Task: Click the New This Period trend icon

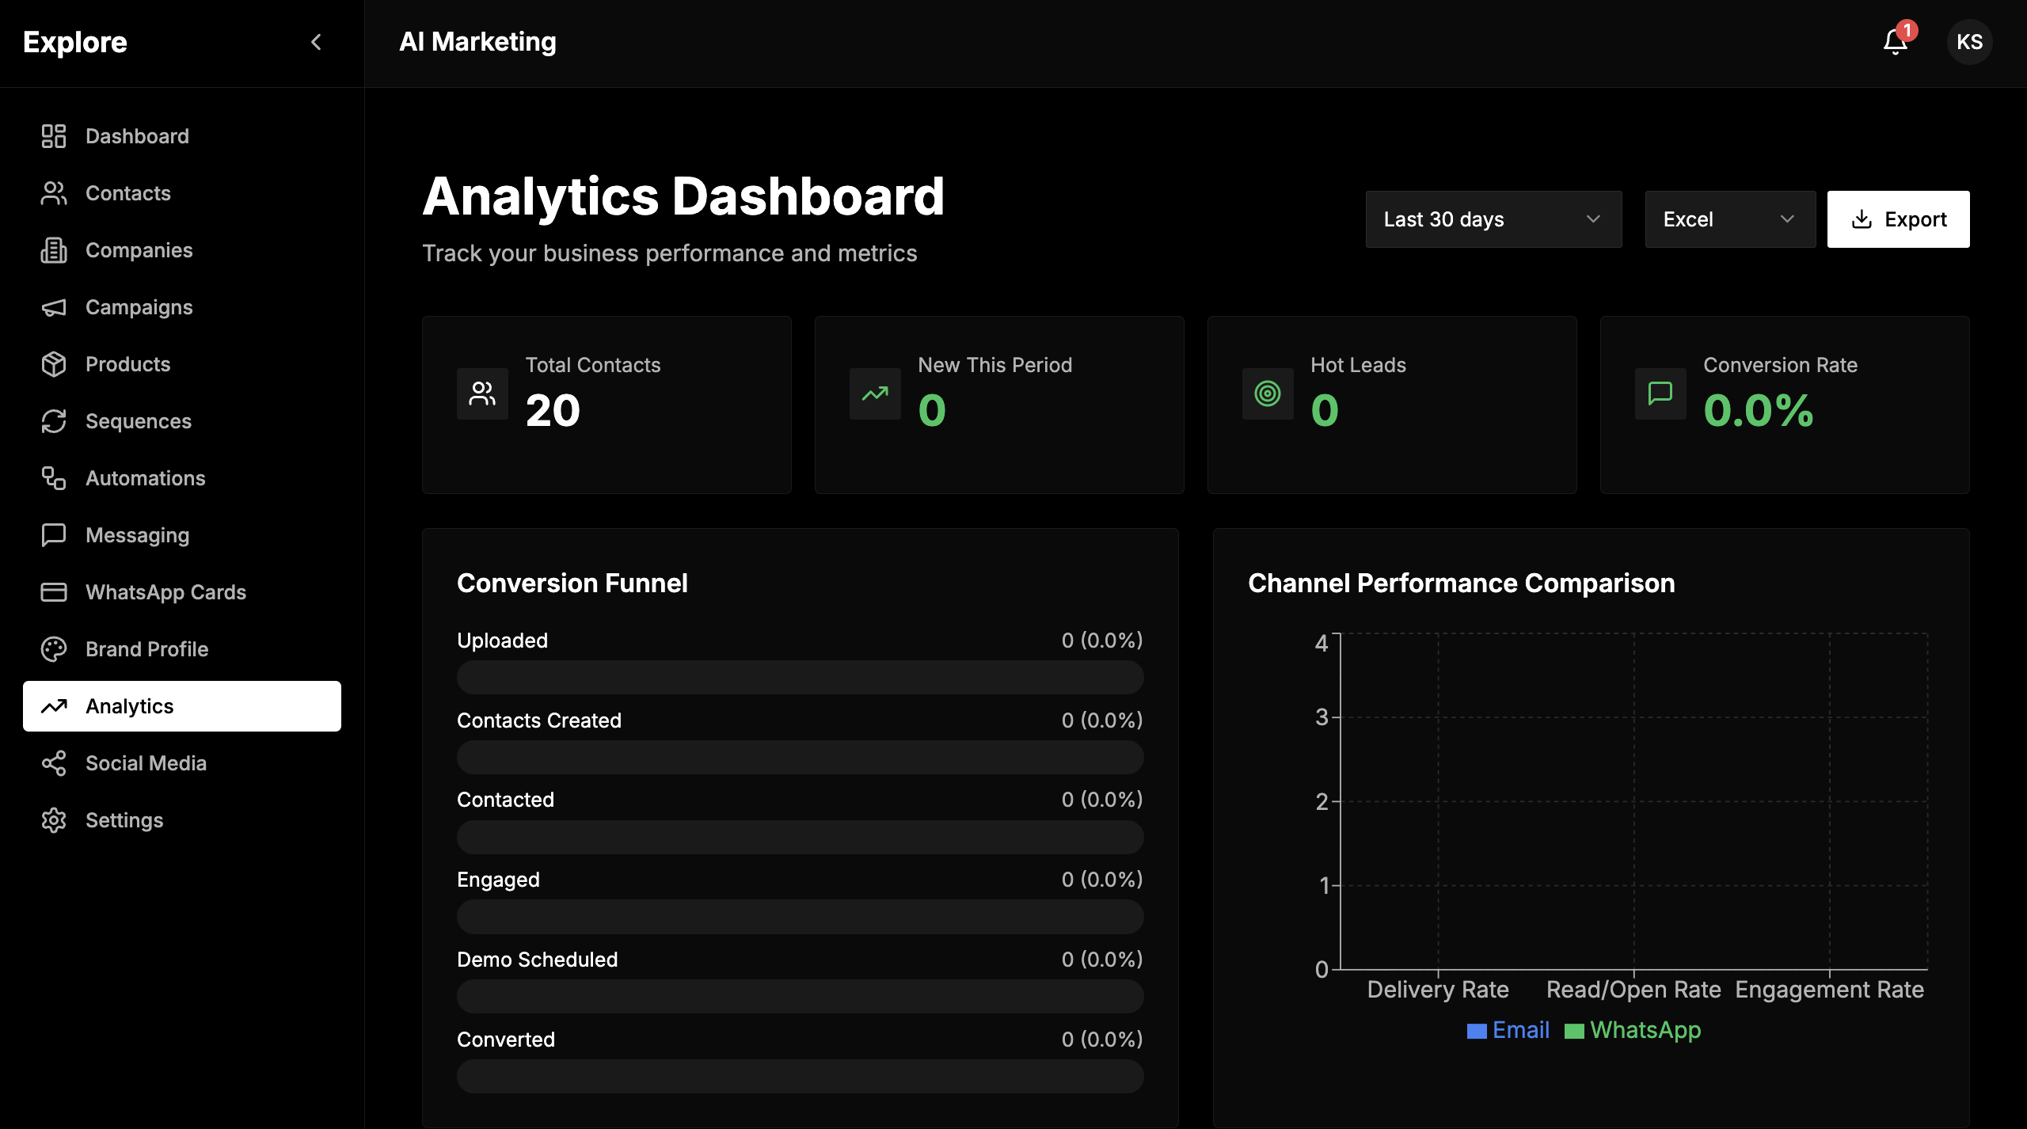Action: coord(875,393)
